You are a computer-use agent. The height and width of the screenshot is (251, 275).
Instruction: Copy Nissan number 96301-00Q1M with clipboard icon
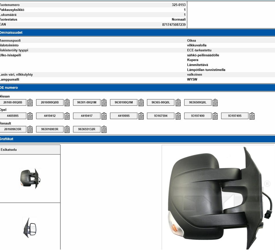coord(104,103)
